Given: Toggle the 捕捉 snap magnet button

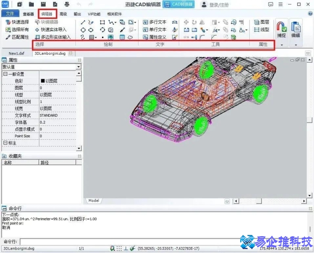Looking at the screenshot, I should pyautogui.click(x=281, y=30).
